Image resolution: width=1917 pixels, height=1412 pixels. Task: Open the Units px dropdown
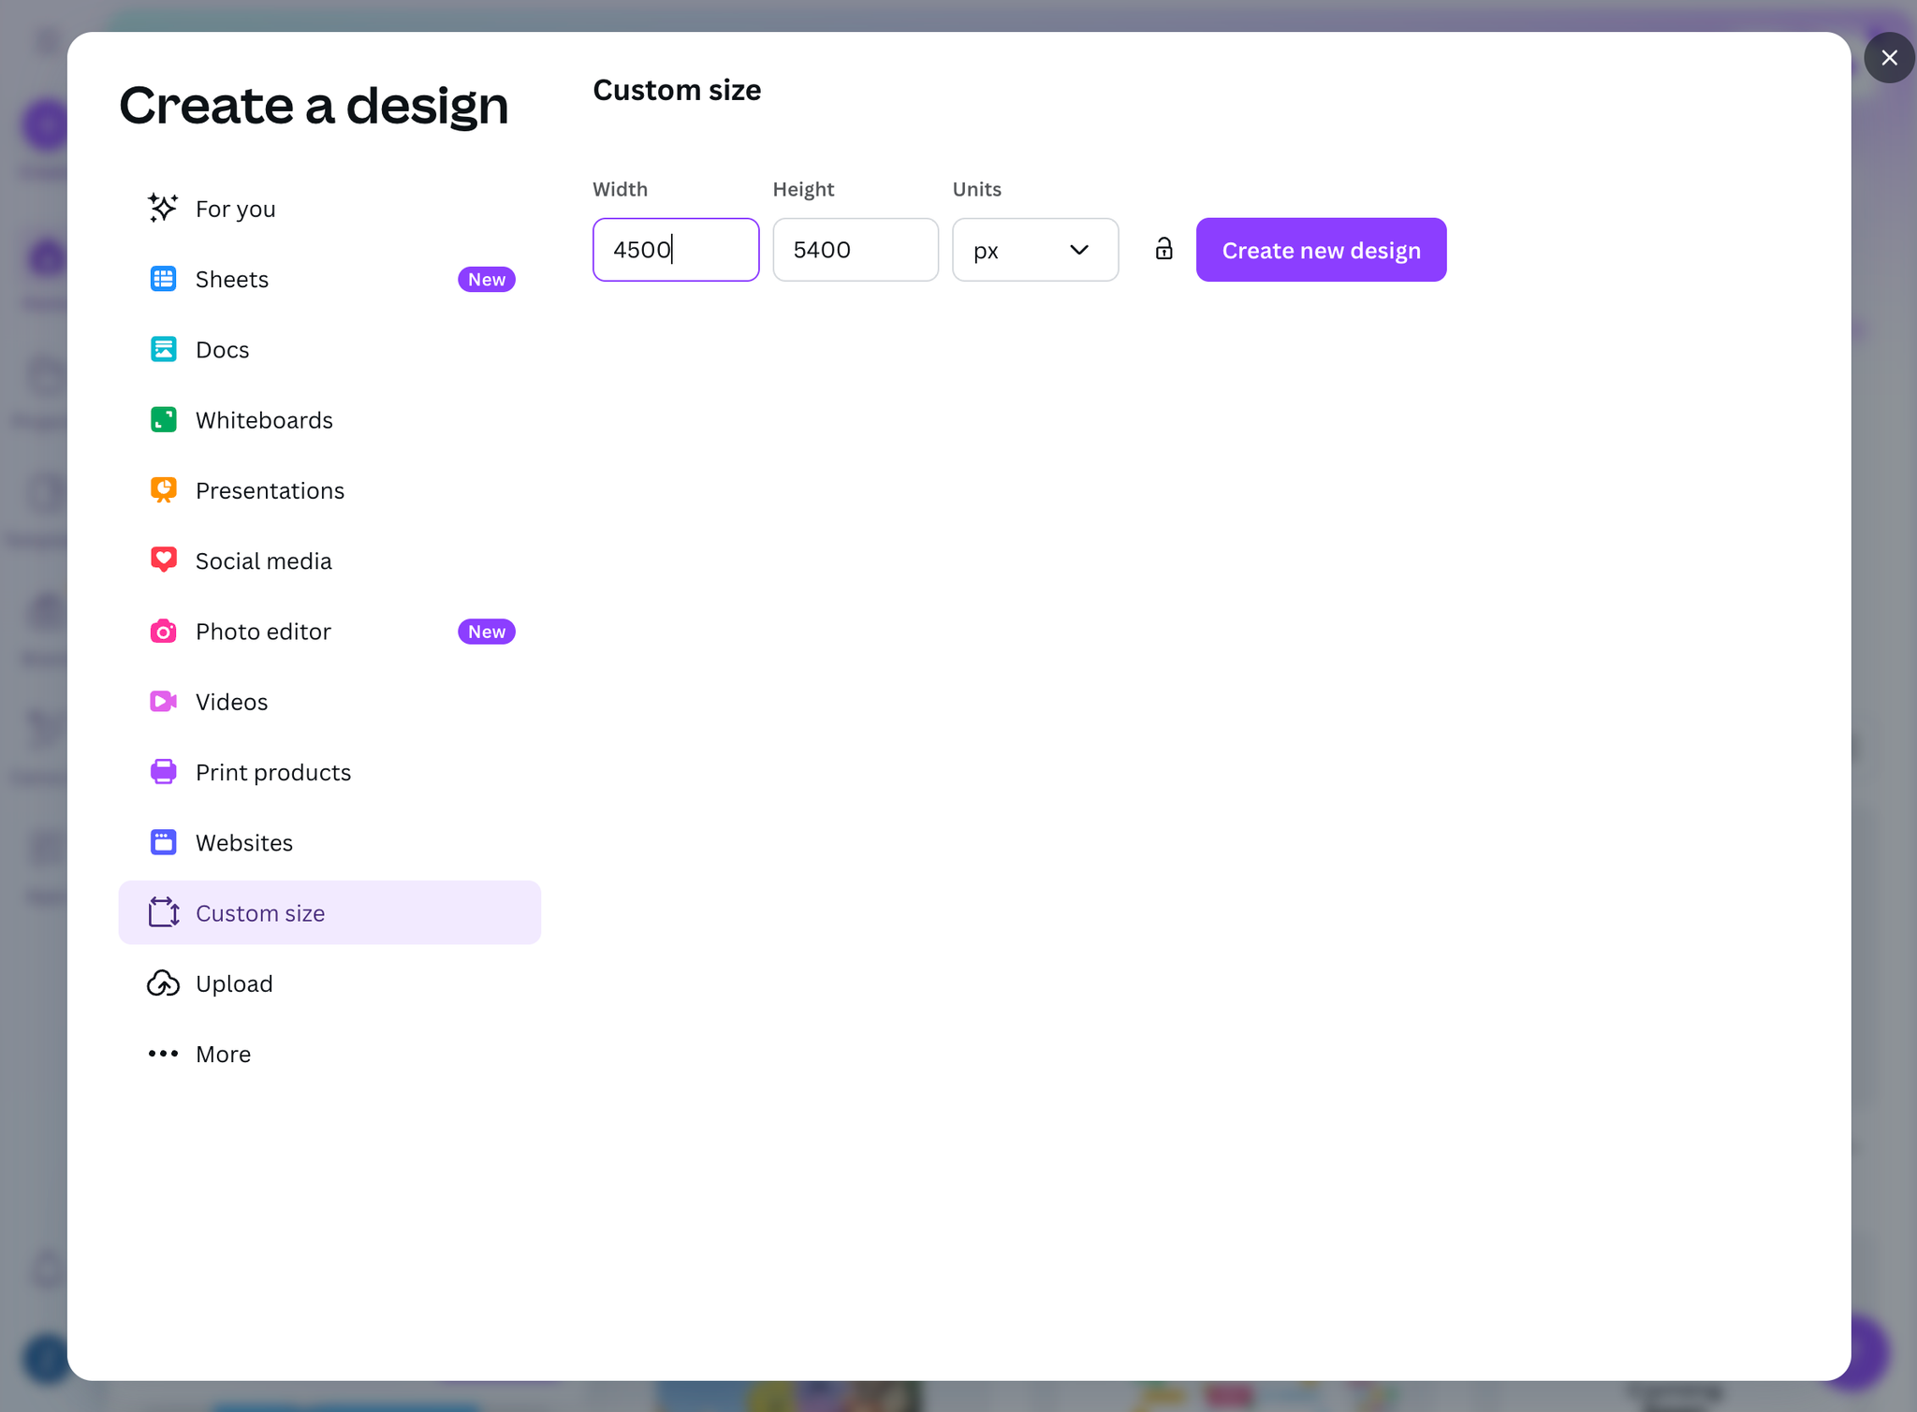click(x=1035, y=250)
